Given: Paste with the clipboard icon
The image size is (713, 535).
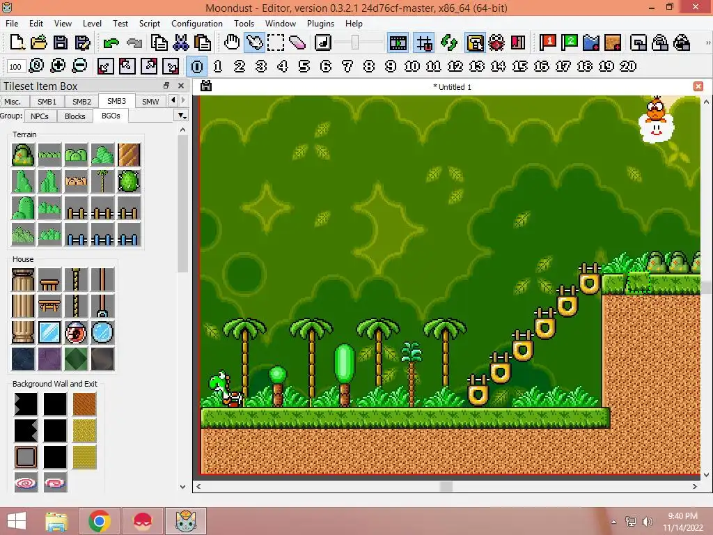Looking at the screenshot, I should click(x=203, y=42).
